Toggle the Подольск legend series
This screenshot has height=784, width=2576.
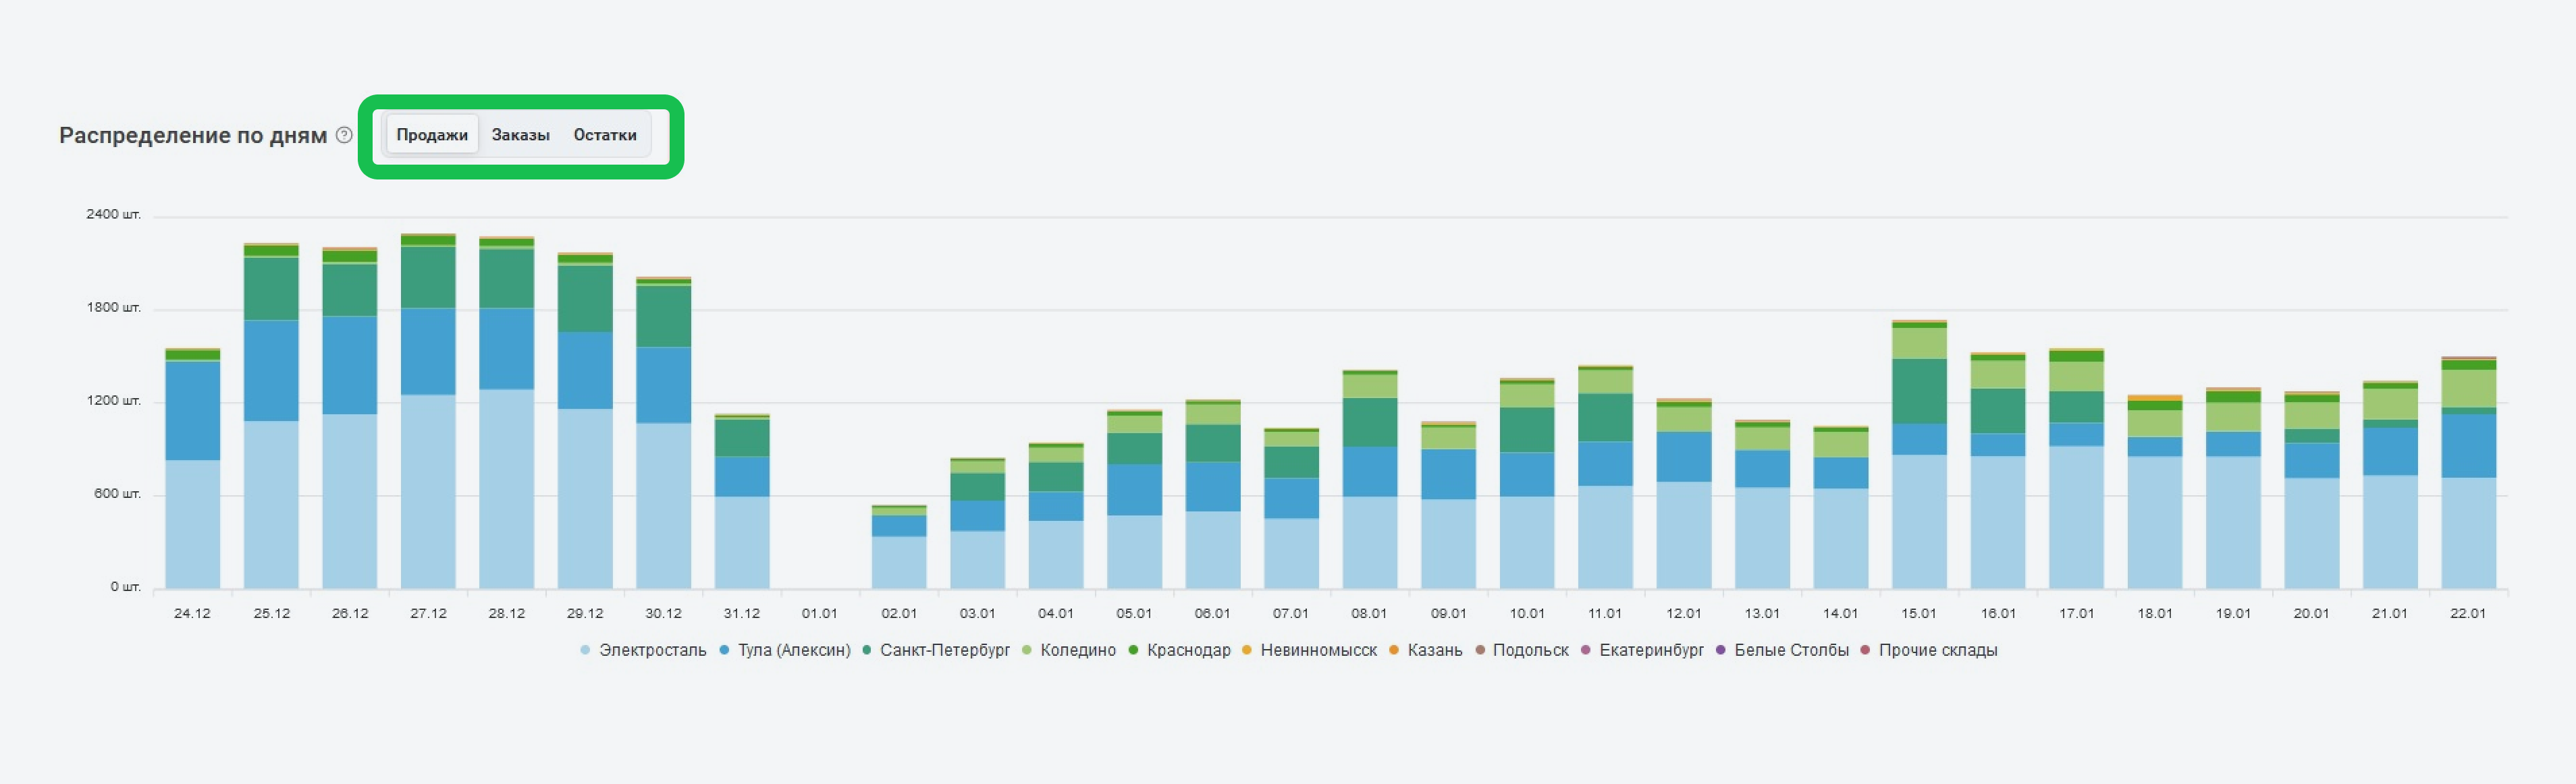coord(1530,650)
